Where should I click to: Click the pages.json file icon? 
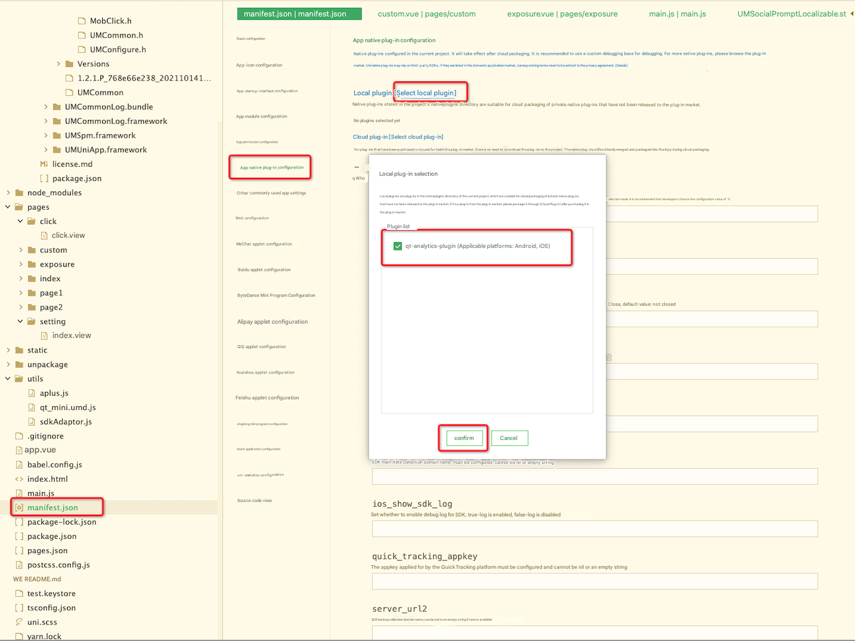coord(19,551)
